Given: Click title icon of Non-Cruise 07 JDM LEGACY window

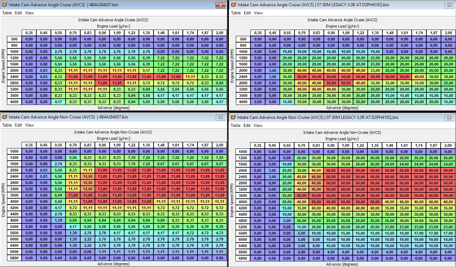Looking at the screenshot, I should tap(233, 117).
